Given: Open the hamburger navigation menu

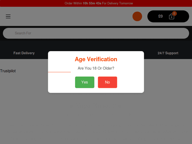Looking at the screenshot, I should [x=8, y=16].
